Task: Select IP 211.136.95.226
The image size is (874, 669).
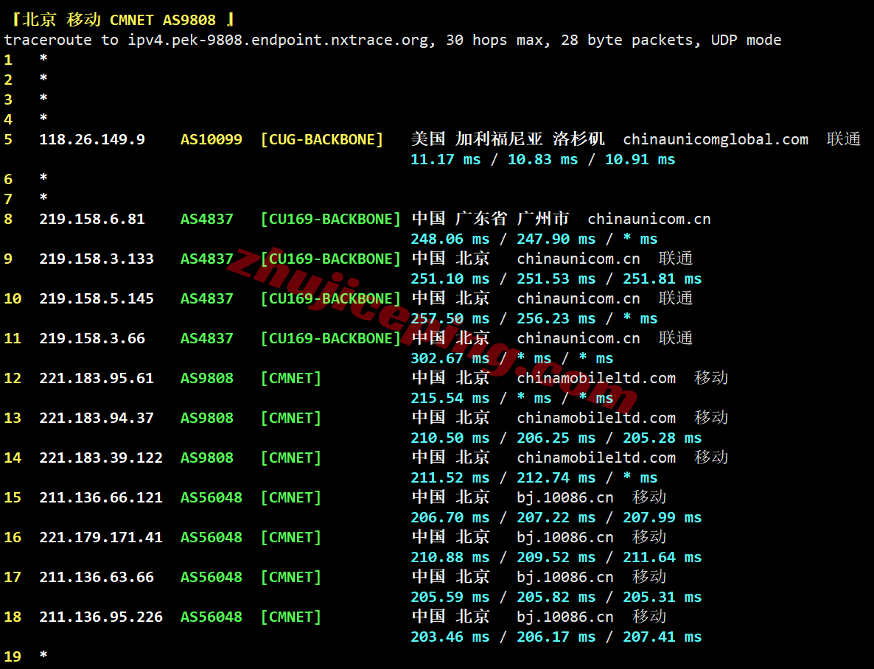Action: tap(101, 617)
